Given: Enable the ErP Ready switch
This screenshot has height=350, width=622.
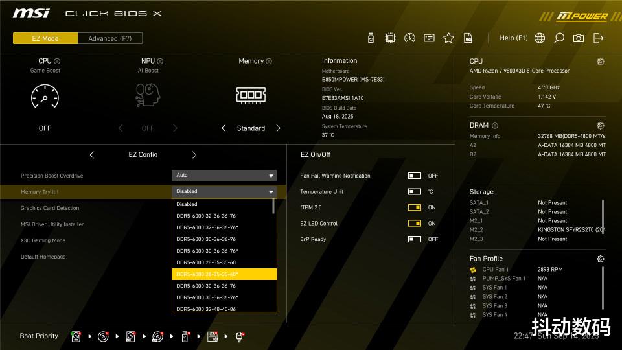Looking at the screenshot, I should coord(415,239).
